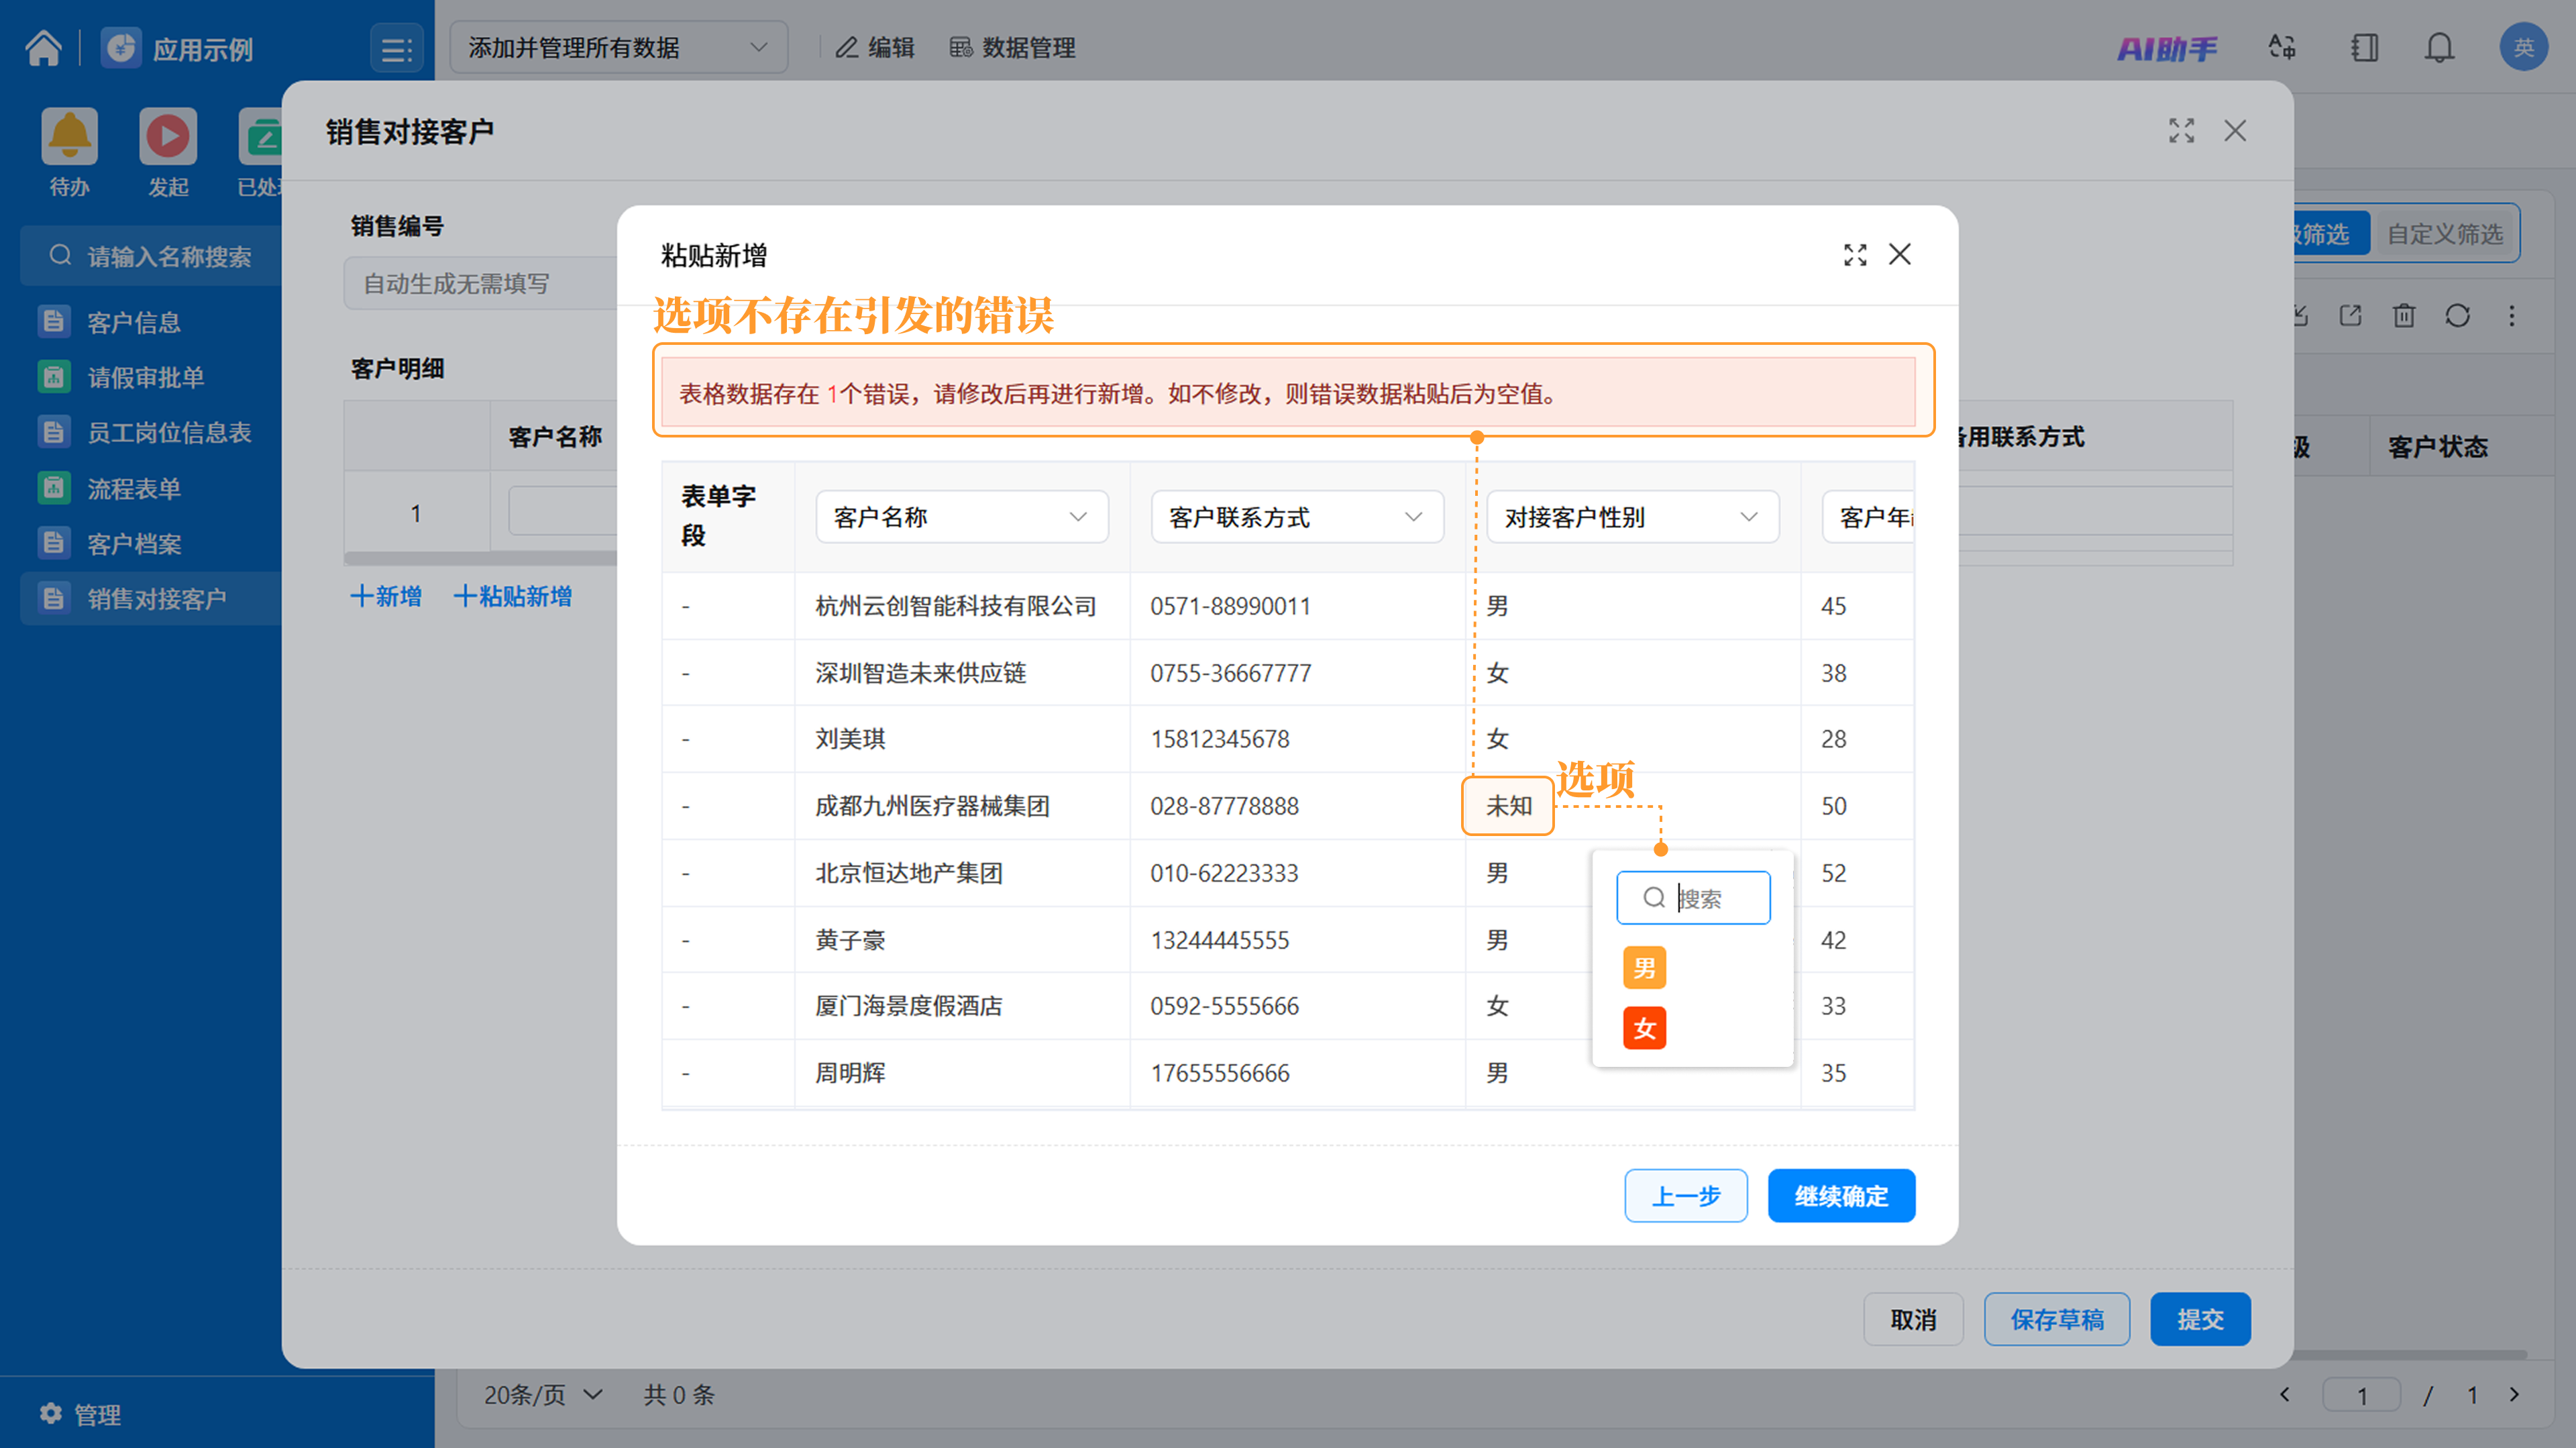Click the 销售编号 auto-generated field

pos(481,284)
